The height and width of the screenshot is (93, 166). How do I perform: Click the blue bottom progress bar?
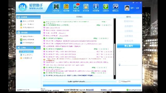[x=92, y=85]
